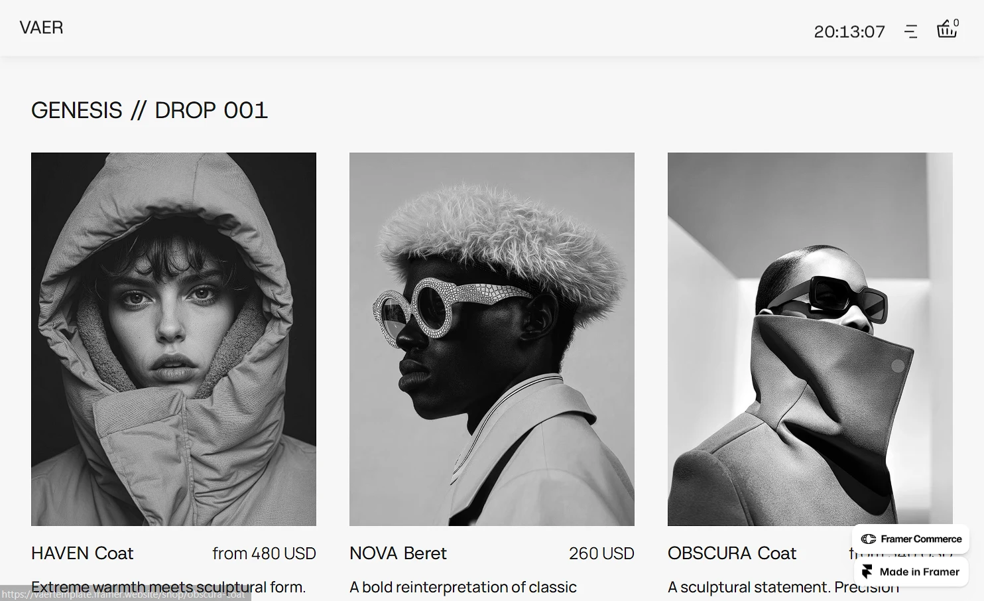
Task: Click the 260 USD price label
Action: [x=601, y=553]
